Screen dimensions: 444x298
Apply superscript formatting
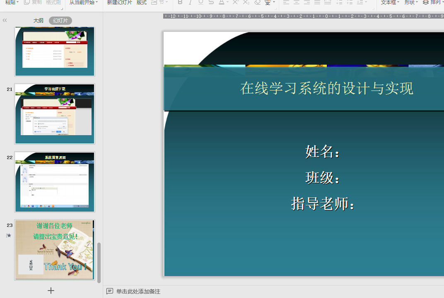[235, 2]
